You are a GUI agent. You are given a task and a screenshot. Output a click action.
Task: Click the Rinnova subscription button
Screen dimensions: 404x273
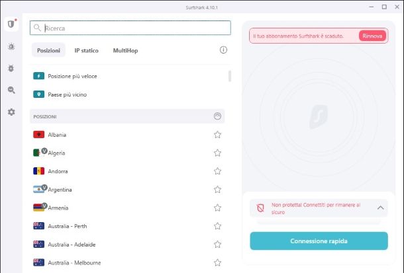[x=372, y=36]
